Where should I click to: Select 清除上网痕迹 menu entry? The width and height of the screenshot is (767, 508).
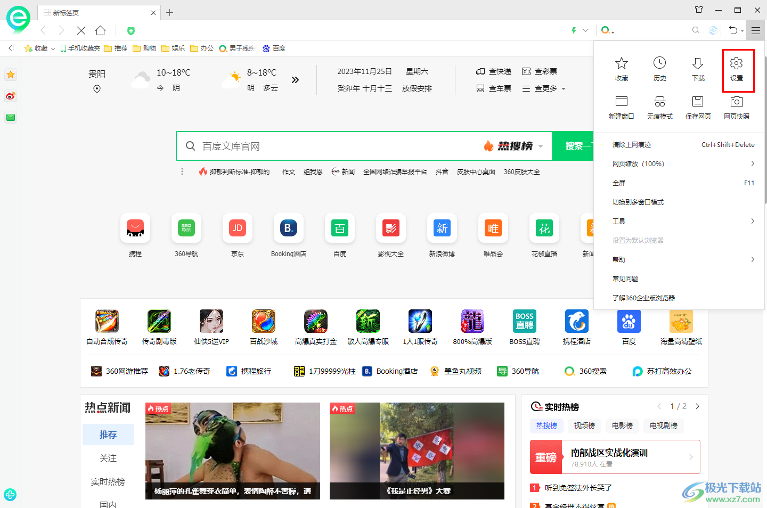(679, 144)
